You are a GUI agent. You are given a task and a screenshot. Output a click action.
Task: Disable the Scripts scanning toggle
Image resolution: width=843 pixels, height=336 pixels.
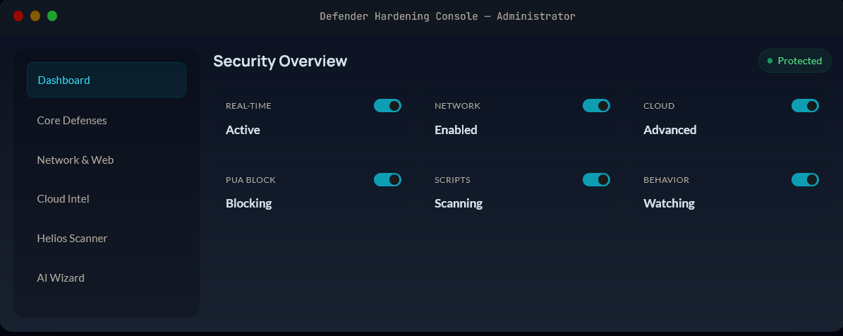pyautogui.click(x=596, y=180)
